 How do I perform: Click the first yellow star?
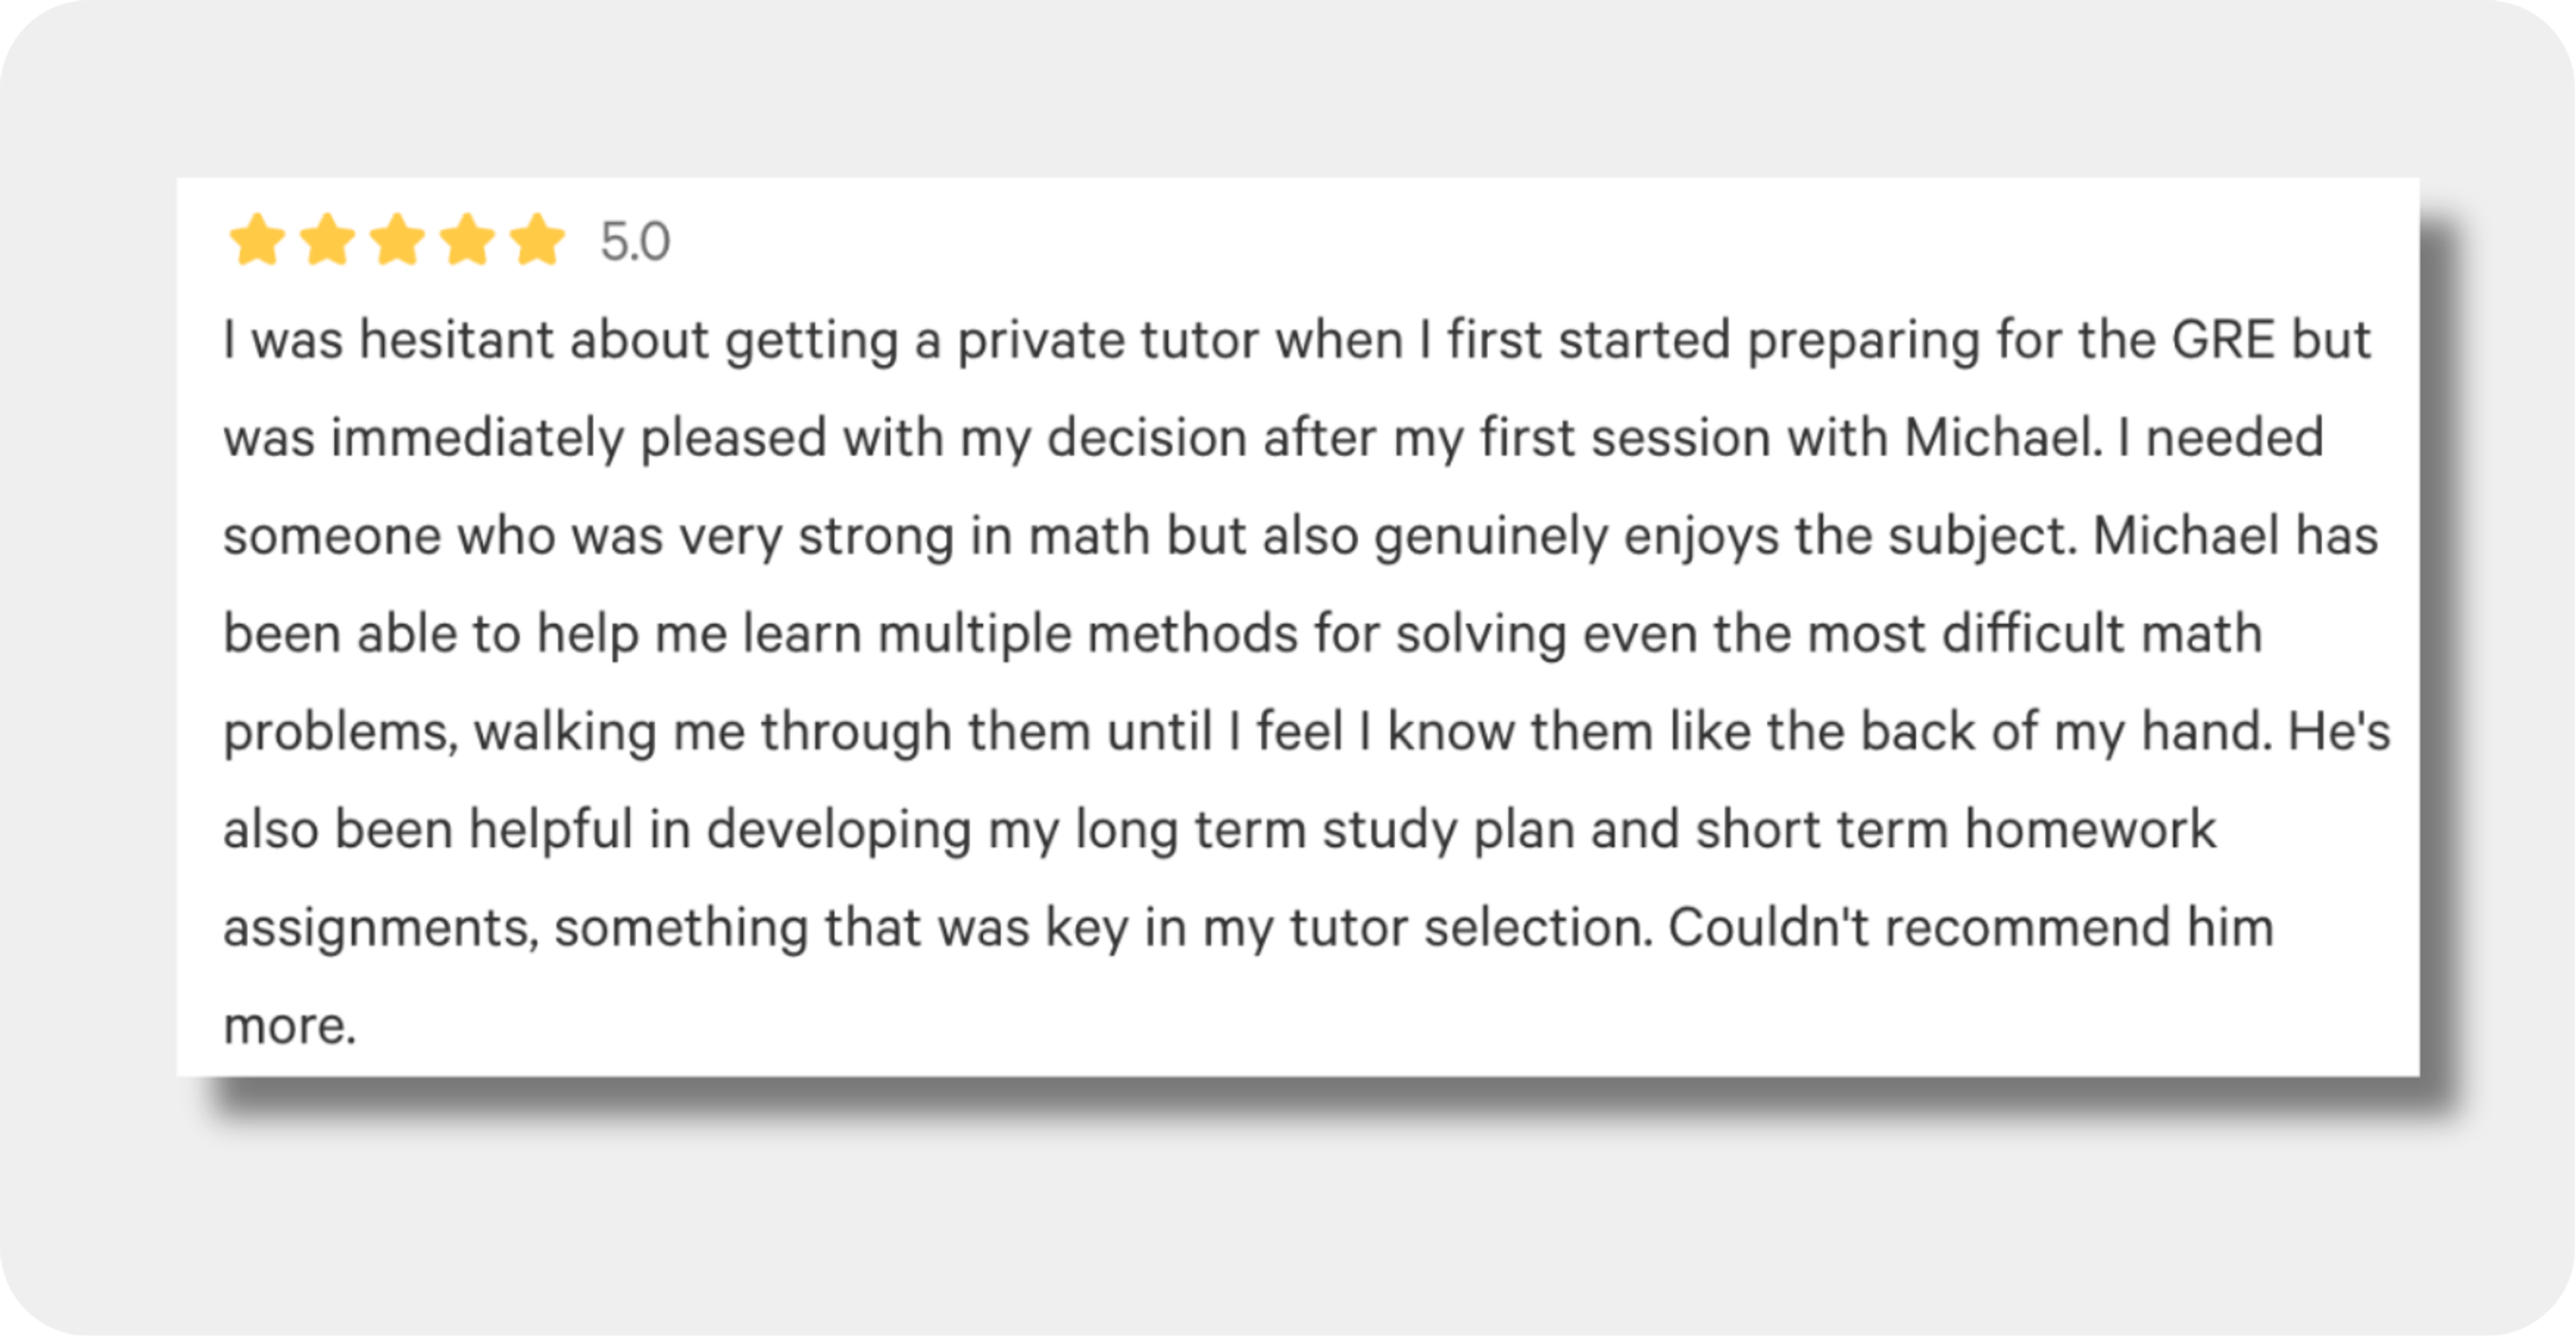pos(257,240)
